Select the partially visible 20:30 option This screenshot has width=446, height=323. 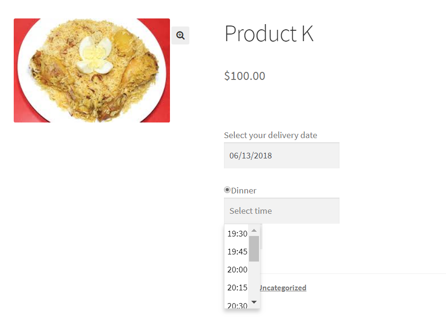[237, 305]
